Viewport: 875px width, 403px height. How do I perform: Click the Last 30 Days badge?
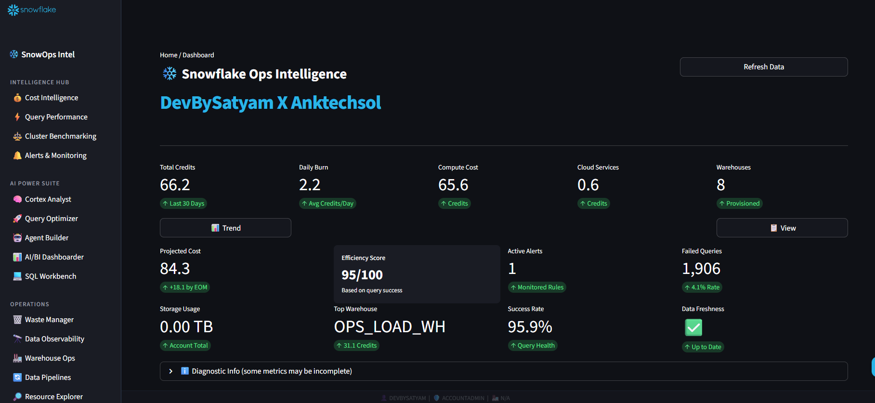183,204
